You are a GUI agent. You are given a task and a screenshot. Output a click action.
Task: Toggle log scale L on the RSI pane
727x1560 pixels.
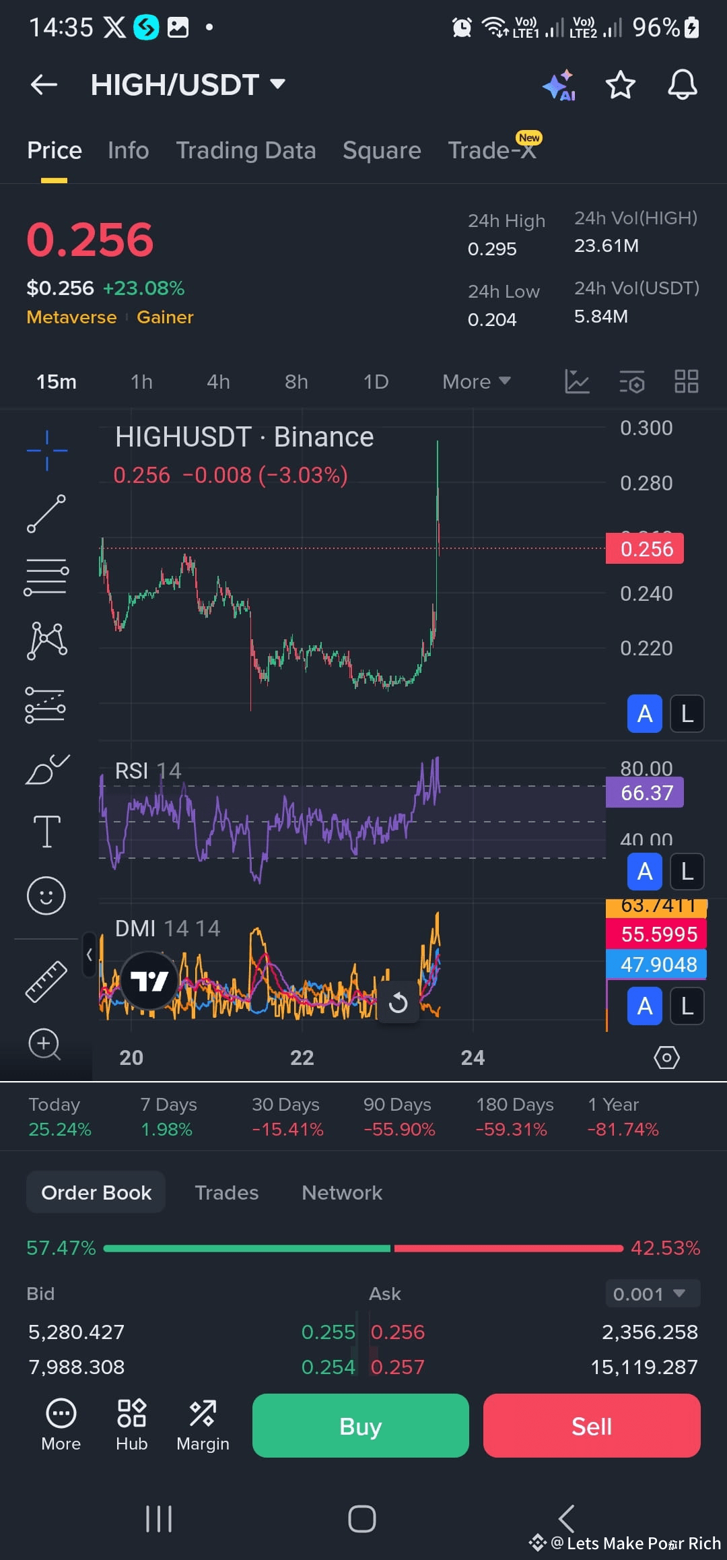pos(687,872)
